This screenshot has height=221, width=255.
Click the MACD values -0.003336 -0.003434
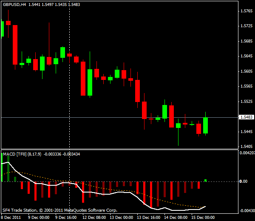click(62, 154)
